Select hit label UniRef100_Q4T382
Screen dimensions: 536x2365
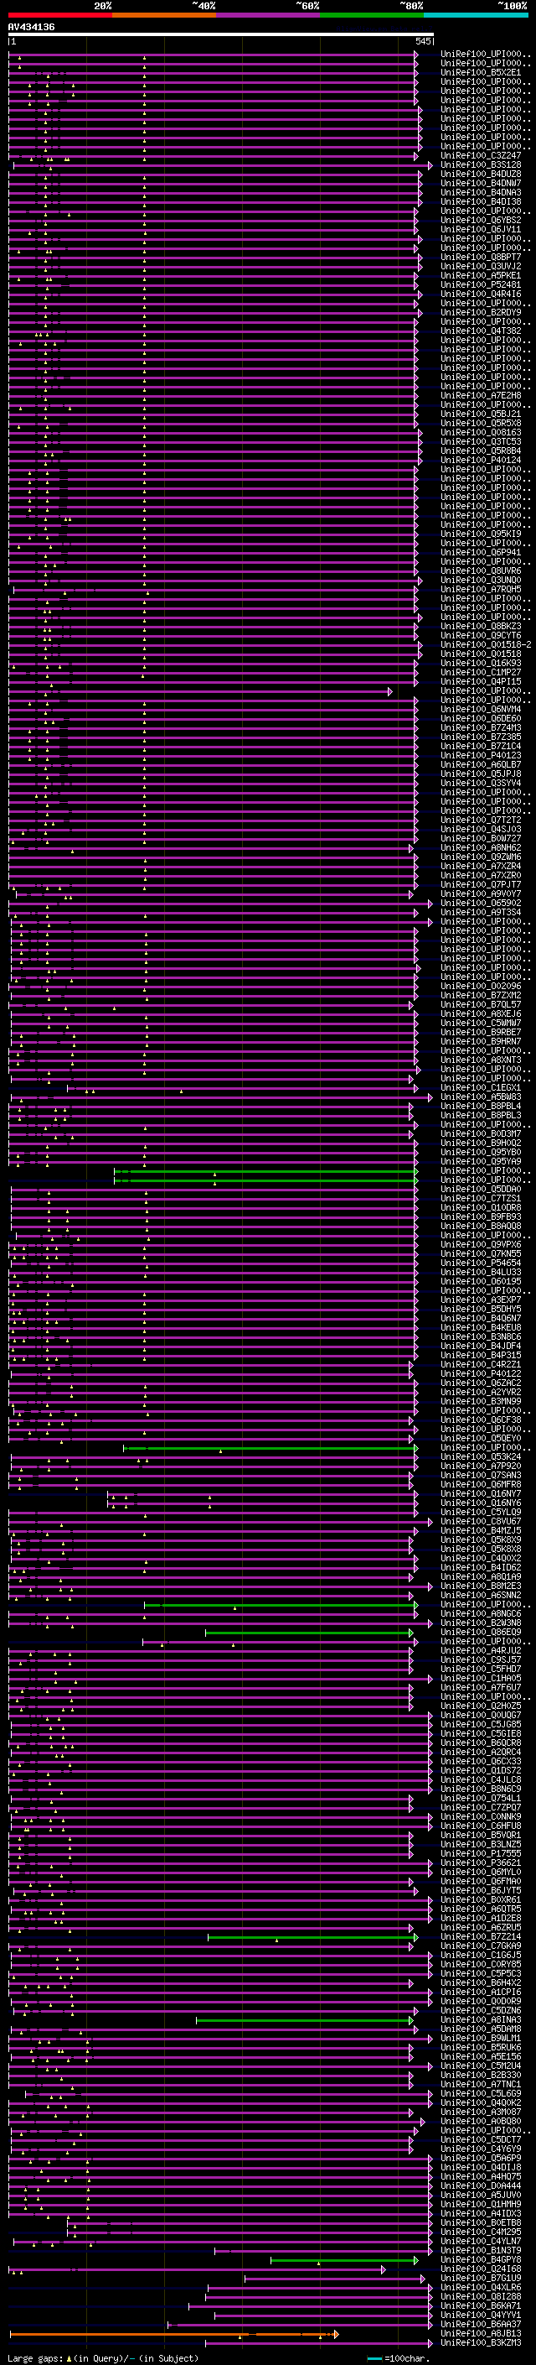pos(480,331)
